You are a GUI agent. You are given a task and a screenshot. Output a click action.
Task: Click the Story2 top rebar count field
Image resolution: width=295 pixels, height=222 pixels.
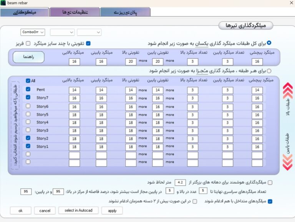pos(193,139)
